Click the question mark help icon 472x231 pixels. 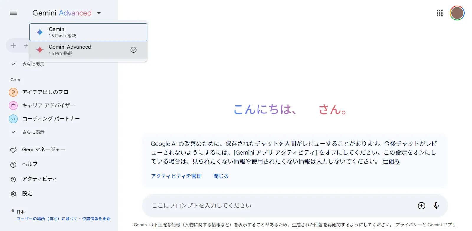click(x=13, y=165)
